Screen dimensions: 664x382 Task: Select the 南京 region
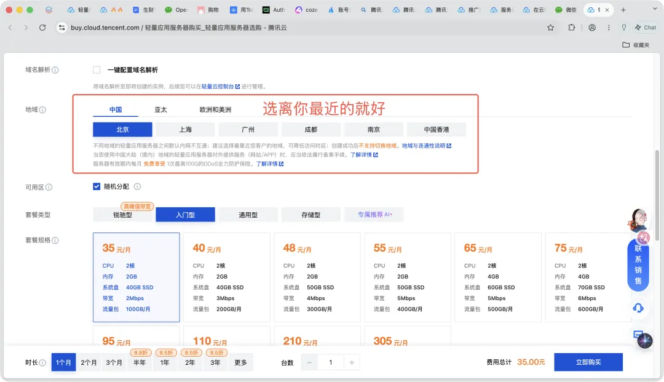[x=374, y=130]
